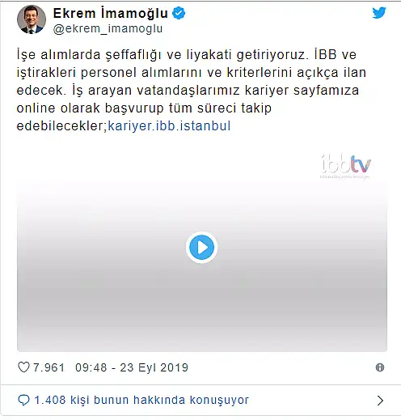Open Ekrem İmamoğlu's profile picture
The image size is (401, 420).
click(32, 19)
